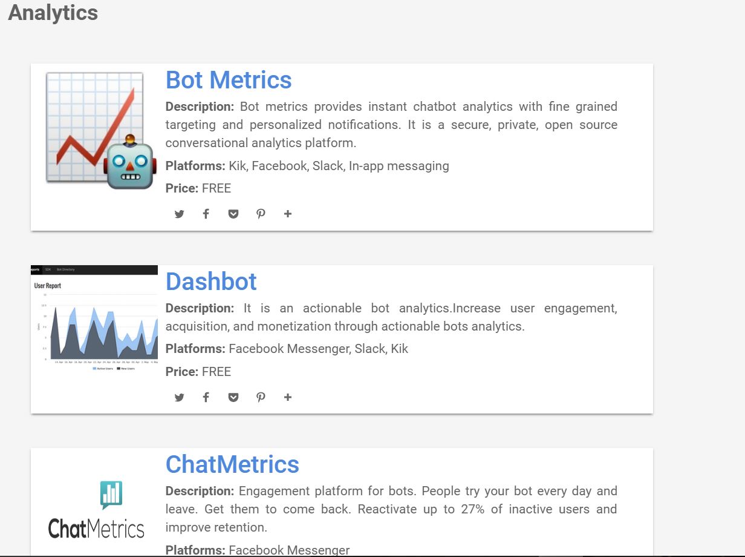Share Bot Metrics on Twitter
745x557 pixels.
click(179, 214)
